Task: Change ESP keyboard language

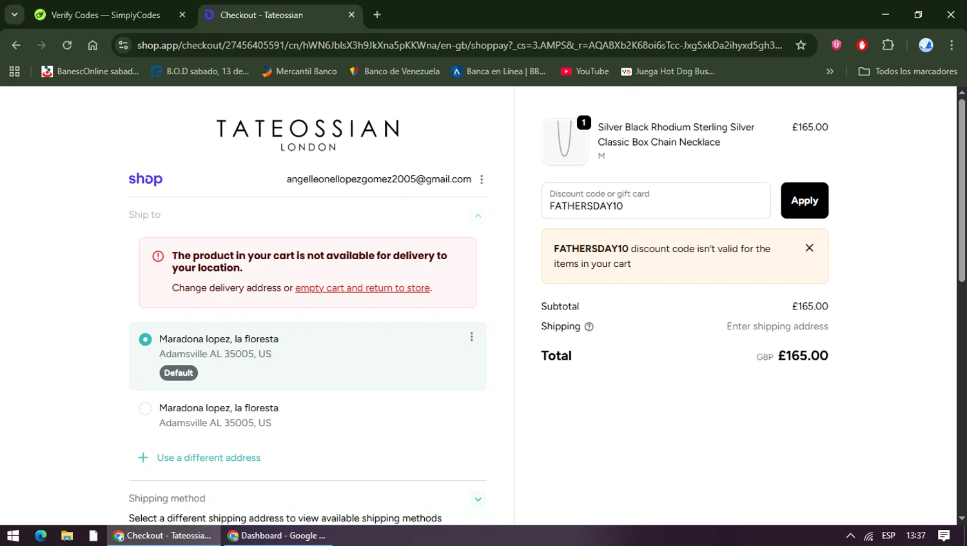Action: [x=888, y=536]
